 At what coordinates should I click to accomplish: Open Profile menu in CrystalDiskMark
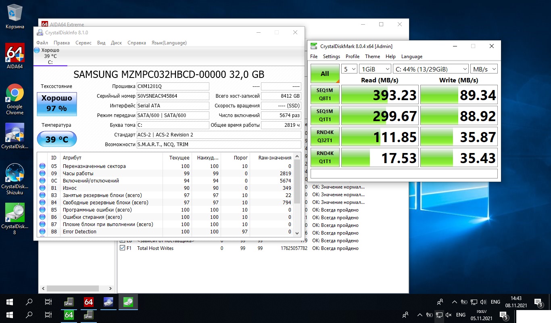353,57
